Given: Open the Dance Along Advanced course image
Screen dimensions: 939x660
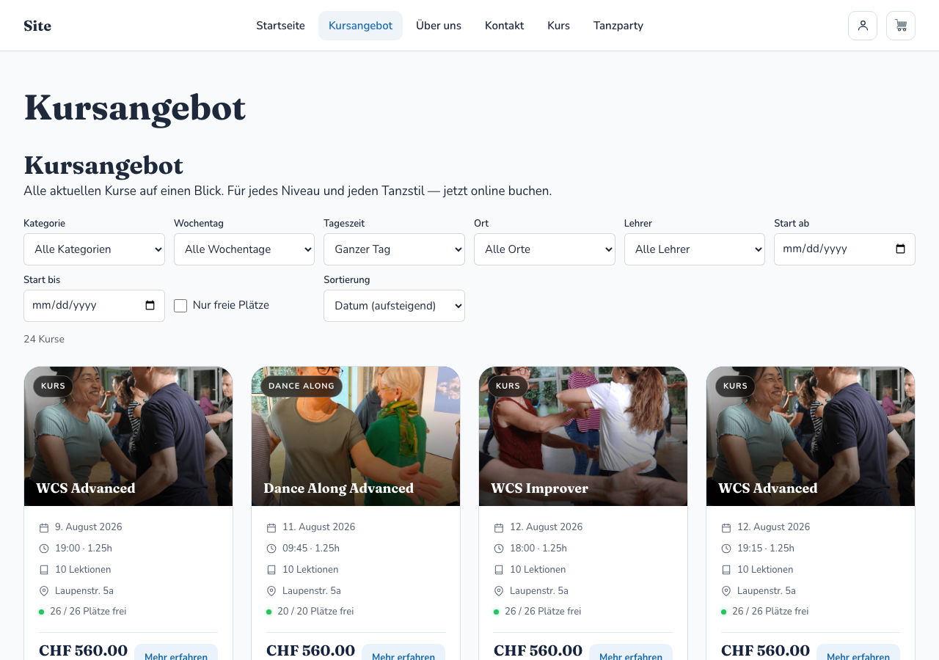Looking at the screenshot, I should (x=356, y=436).
